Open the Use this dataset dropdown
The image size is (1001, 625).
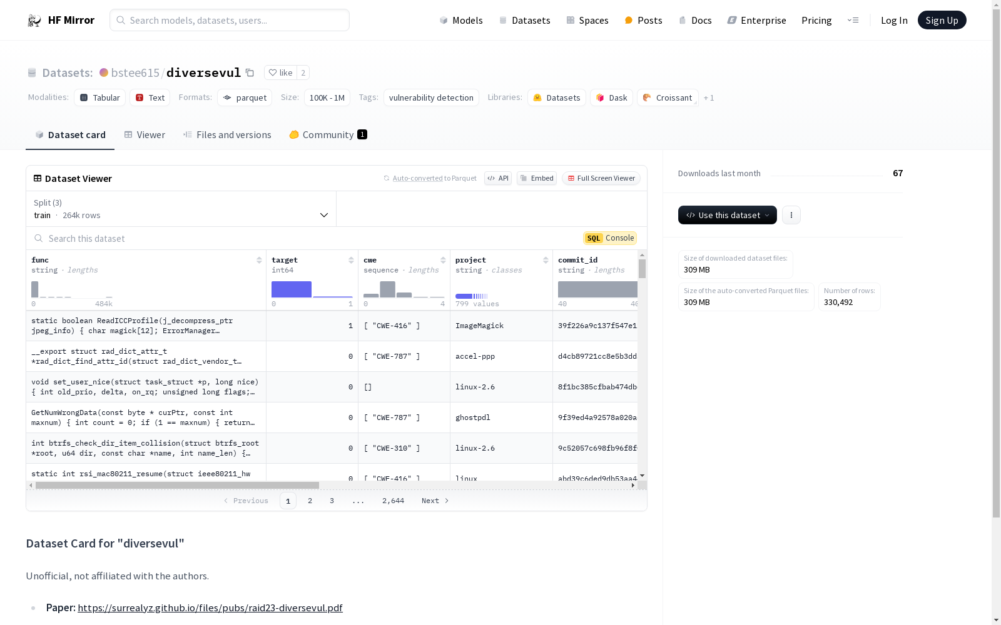coord(727,215)
